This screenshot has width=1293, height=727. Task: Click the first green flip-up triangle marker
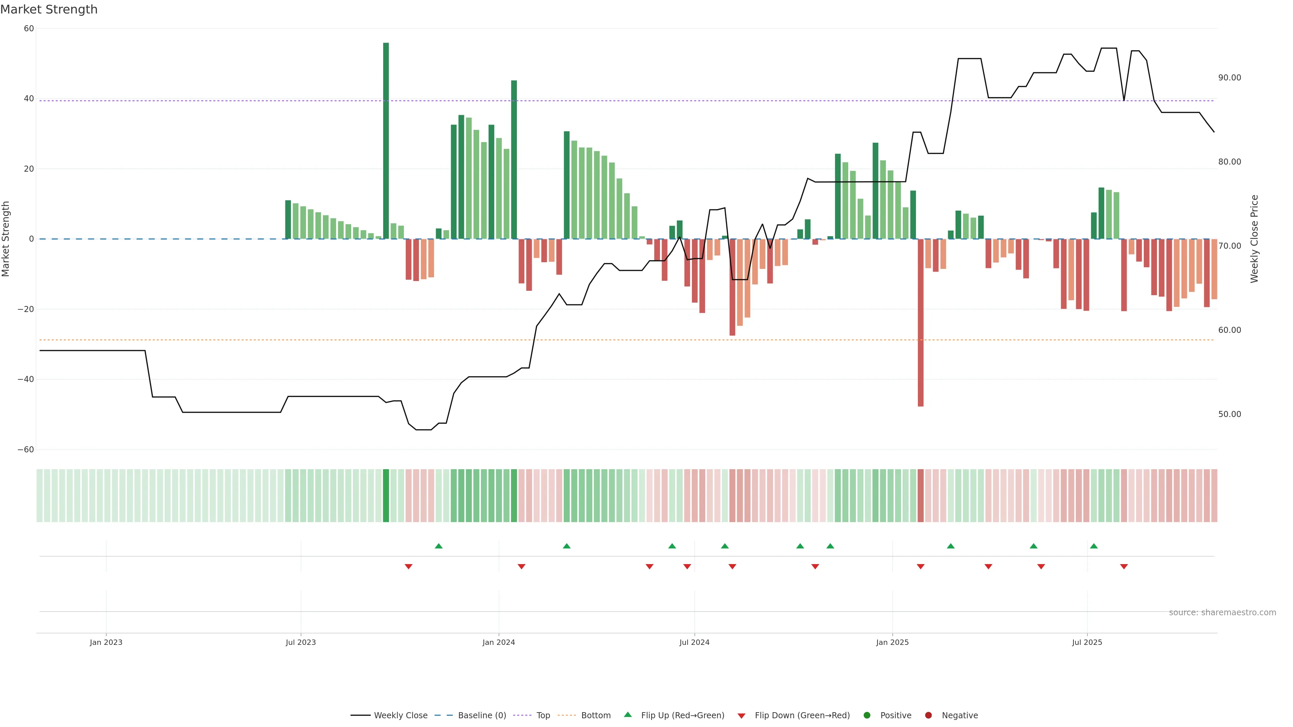(x=439, y=546)
